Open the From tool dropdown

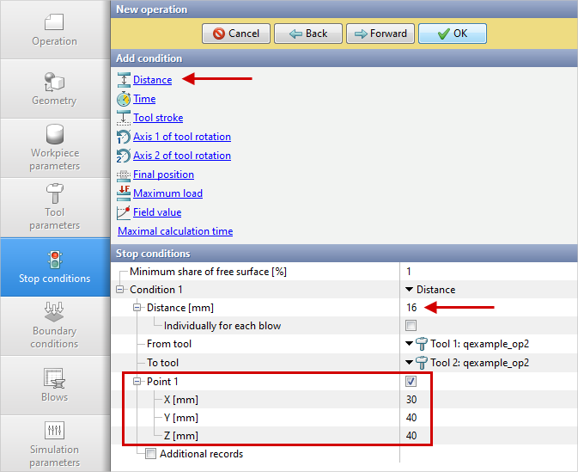tap(410, 344)
